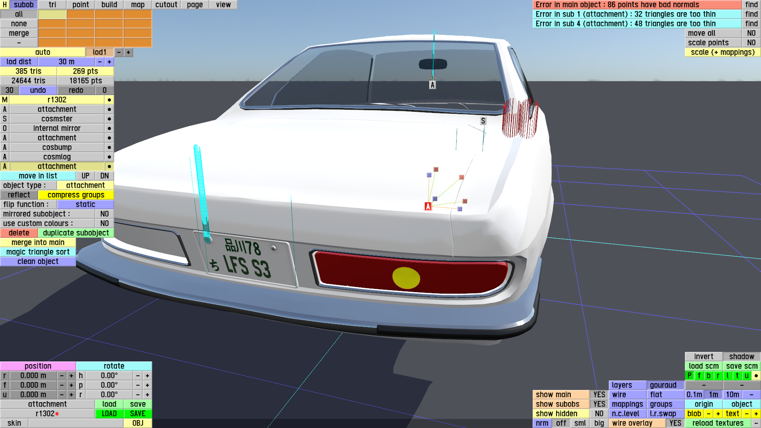Change flip function static selector

pos(85,204)
